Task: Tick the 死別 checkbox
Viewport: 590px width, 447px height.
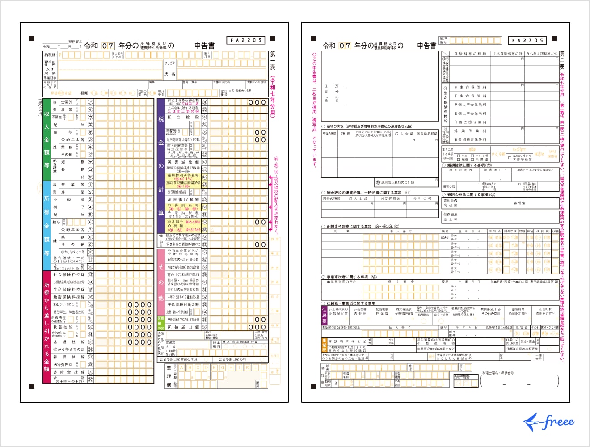Action: 459,156
